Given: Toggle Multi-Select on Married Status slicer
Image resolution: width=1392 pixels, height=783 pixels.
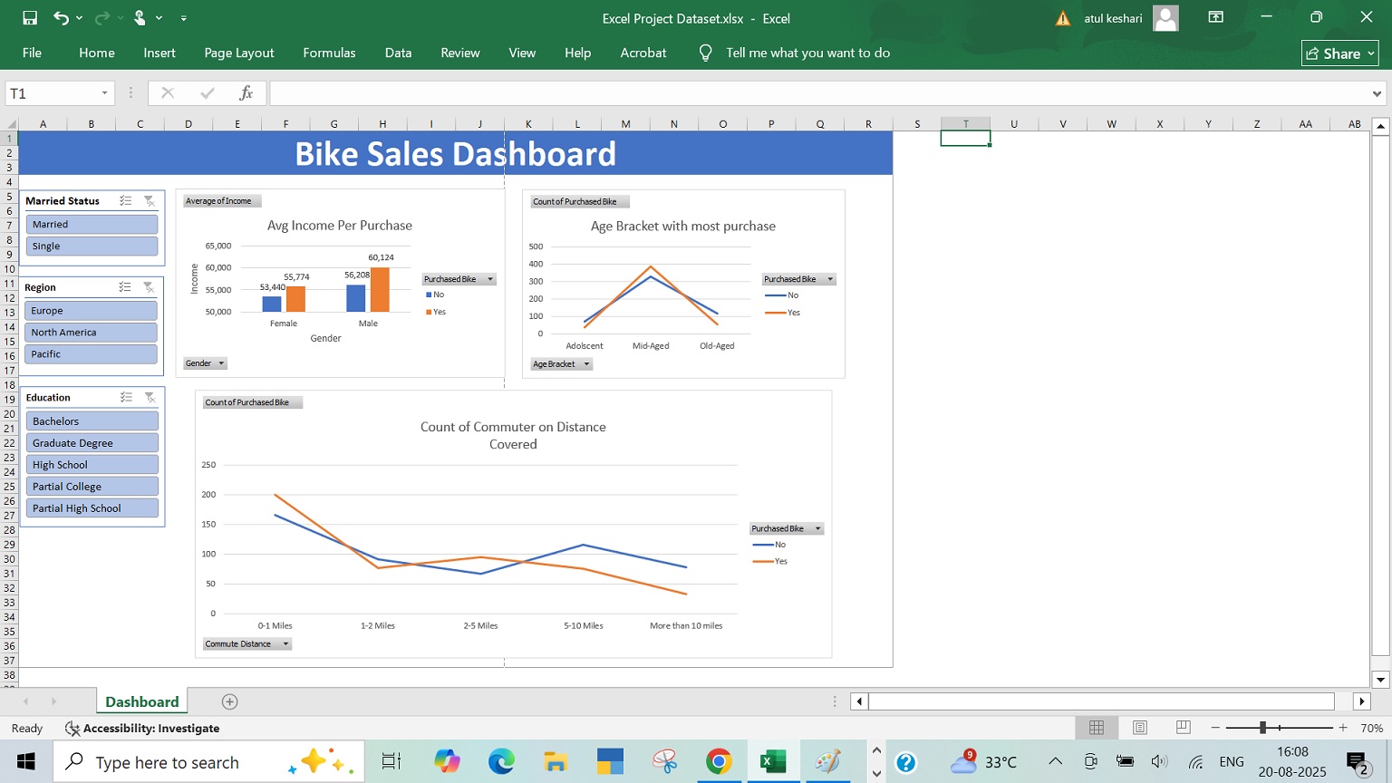Looking at the screenshot, I should pos(126,201).
